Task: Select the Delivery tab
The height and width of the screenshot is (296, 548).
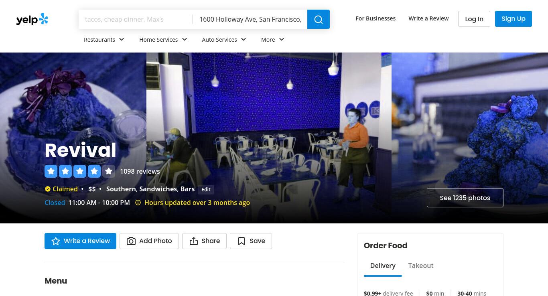Action: point(383,266)
